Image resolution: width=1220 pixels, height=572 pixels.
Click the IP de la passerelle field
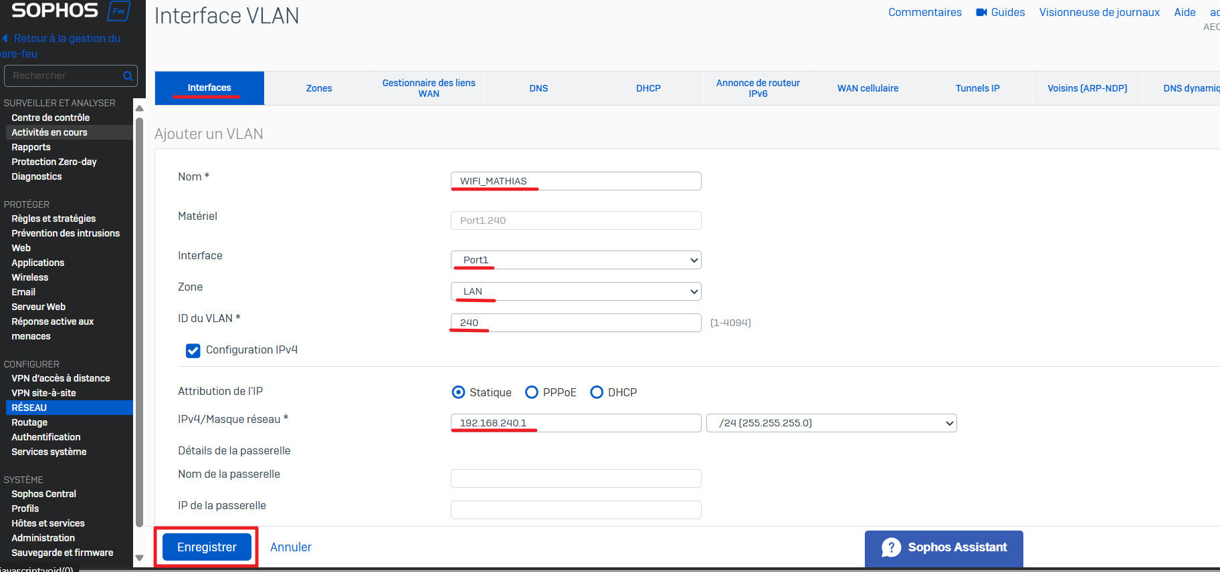576,510
